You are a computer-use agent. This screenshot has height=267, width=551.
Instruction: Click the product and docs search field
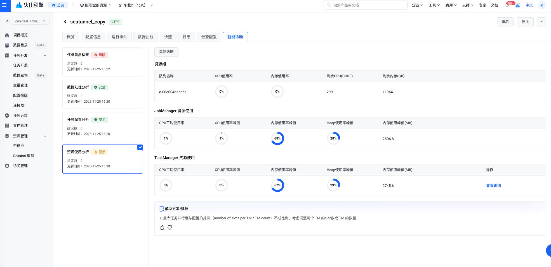tap(365, 5)
